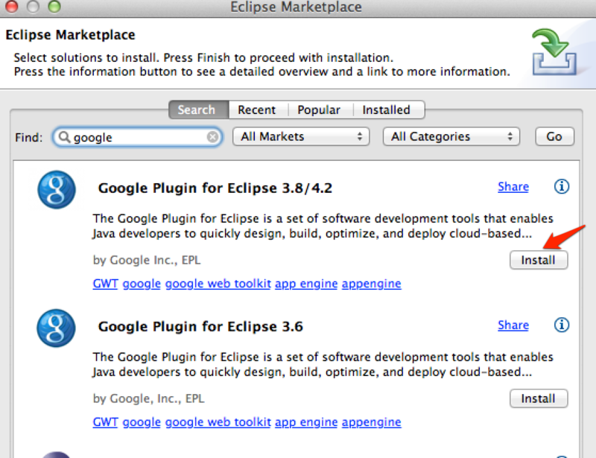Share the Google Plugin for Eclipse 3.8/4.2
596x458 pixels.
[513, 187]
